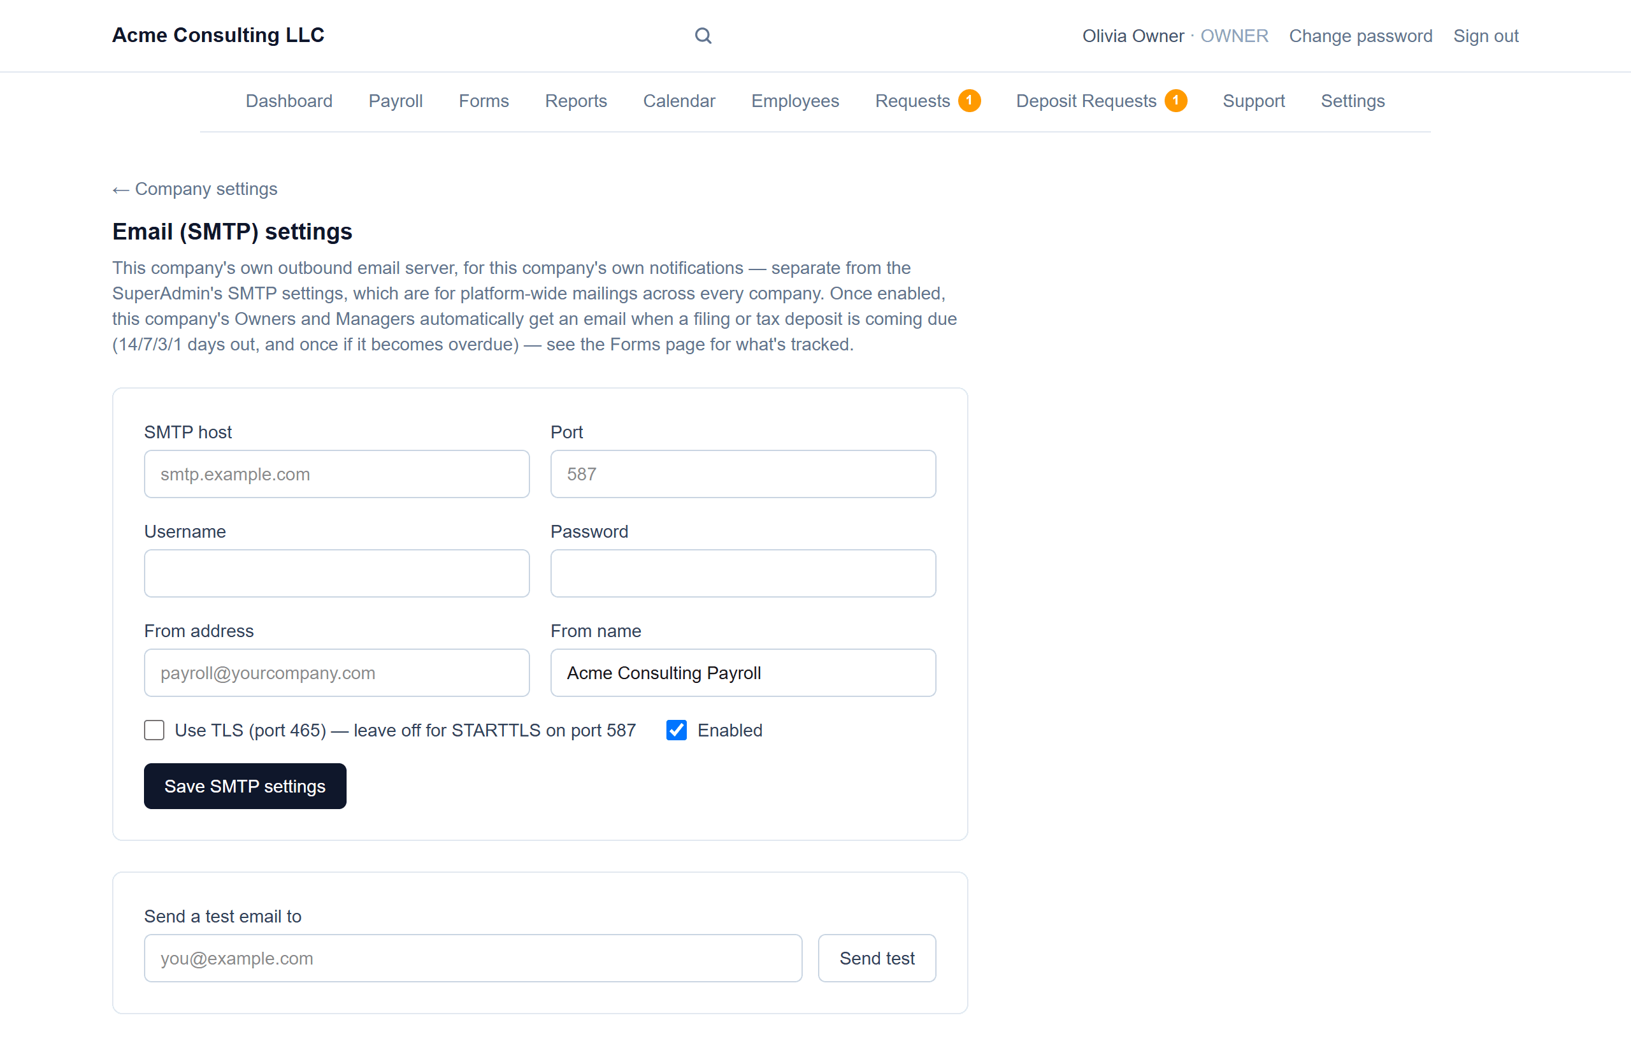Sign out of the account
1631x1055 pixels.
(1486, 36)
